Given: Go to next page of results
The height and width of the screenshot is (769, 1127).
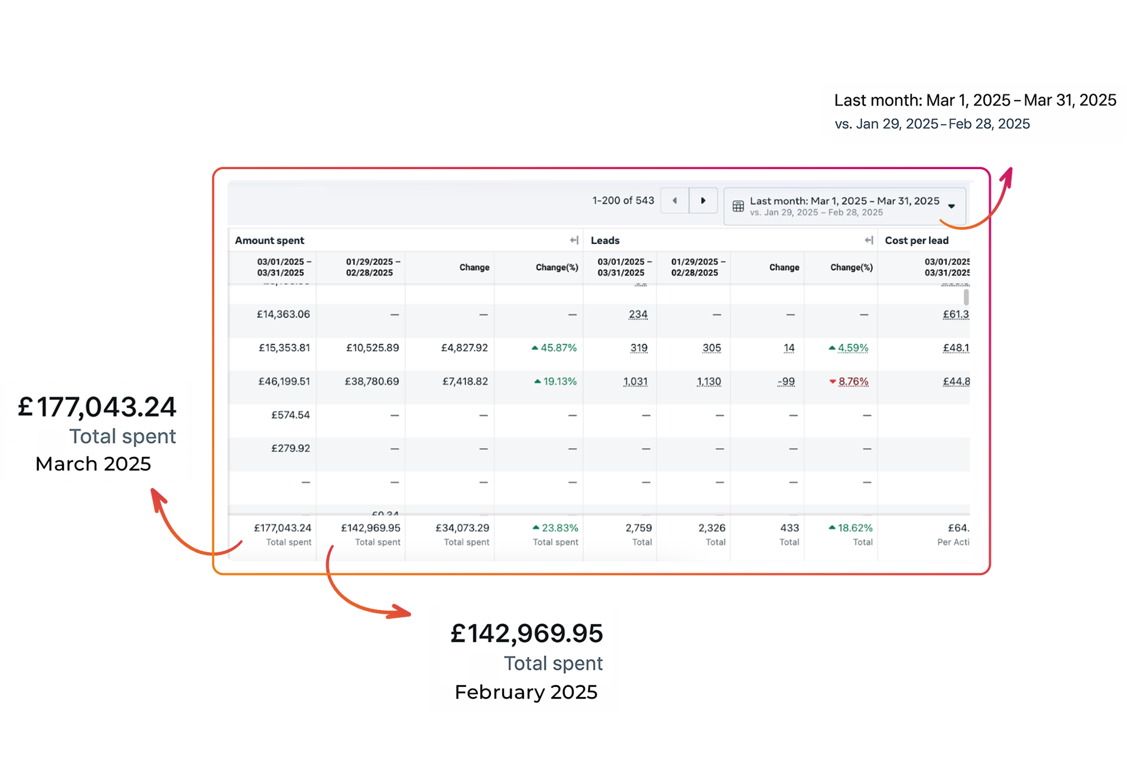Looking at the screenshot, I should pyautogui.click(x=703, y=201).
